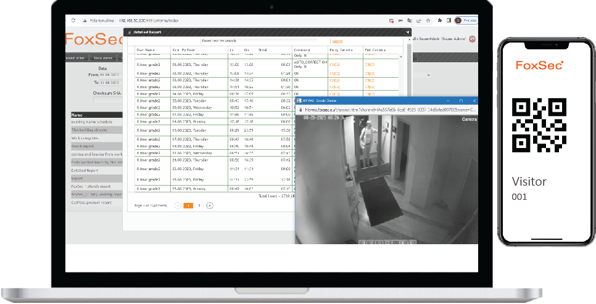The height and width of the screenshot is (304, 596).
Task: Click the stop control in camera playback bar
Action: (x=387, y=242)
